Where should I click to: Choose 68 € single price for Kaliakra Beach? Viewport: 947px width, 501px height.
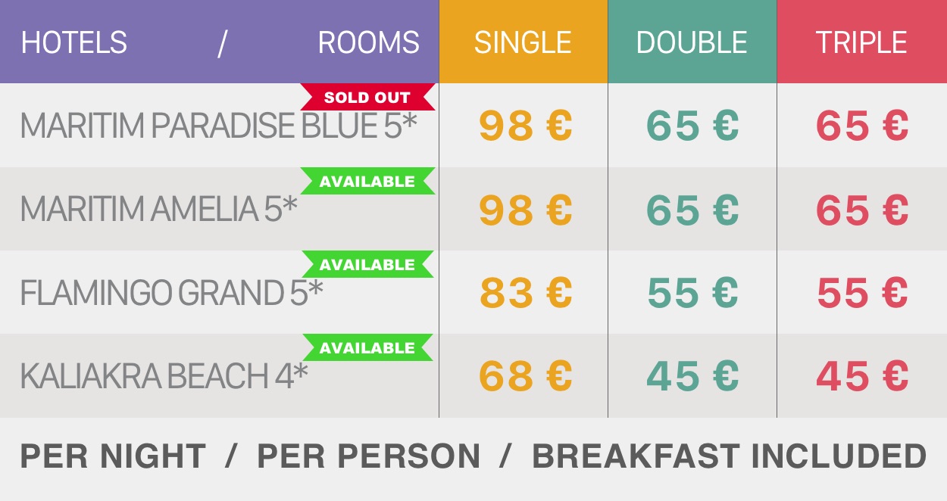[x=525, y=376]
